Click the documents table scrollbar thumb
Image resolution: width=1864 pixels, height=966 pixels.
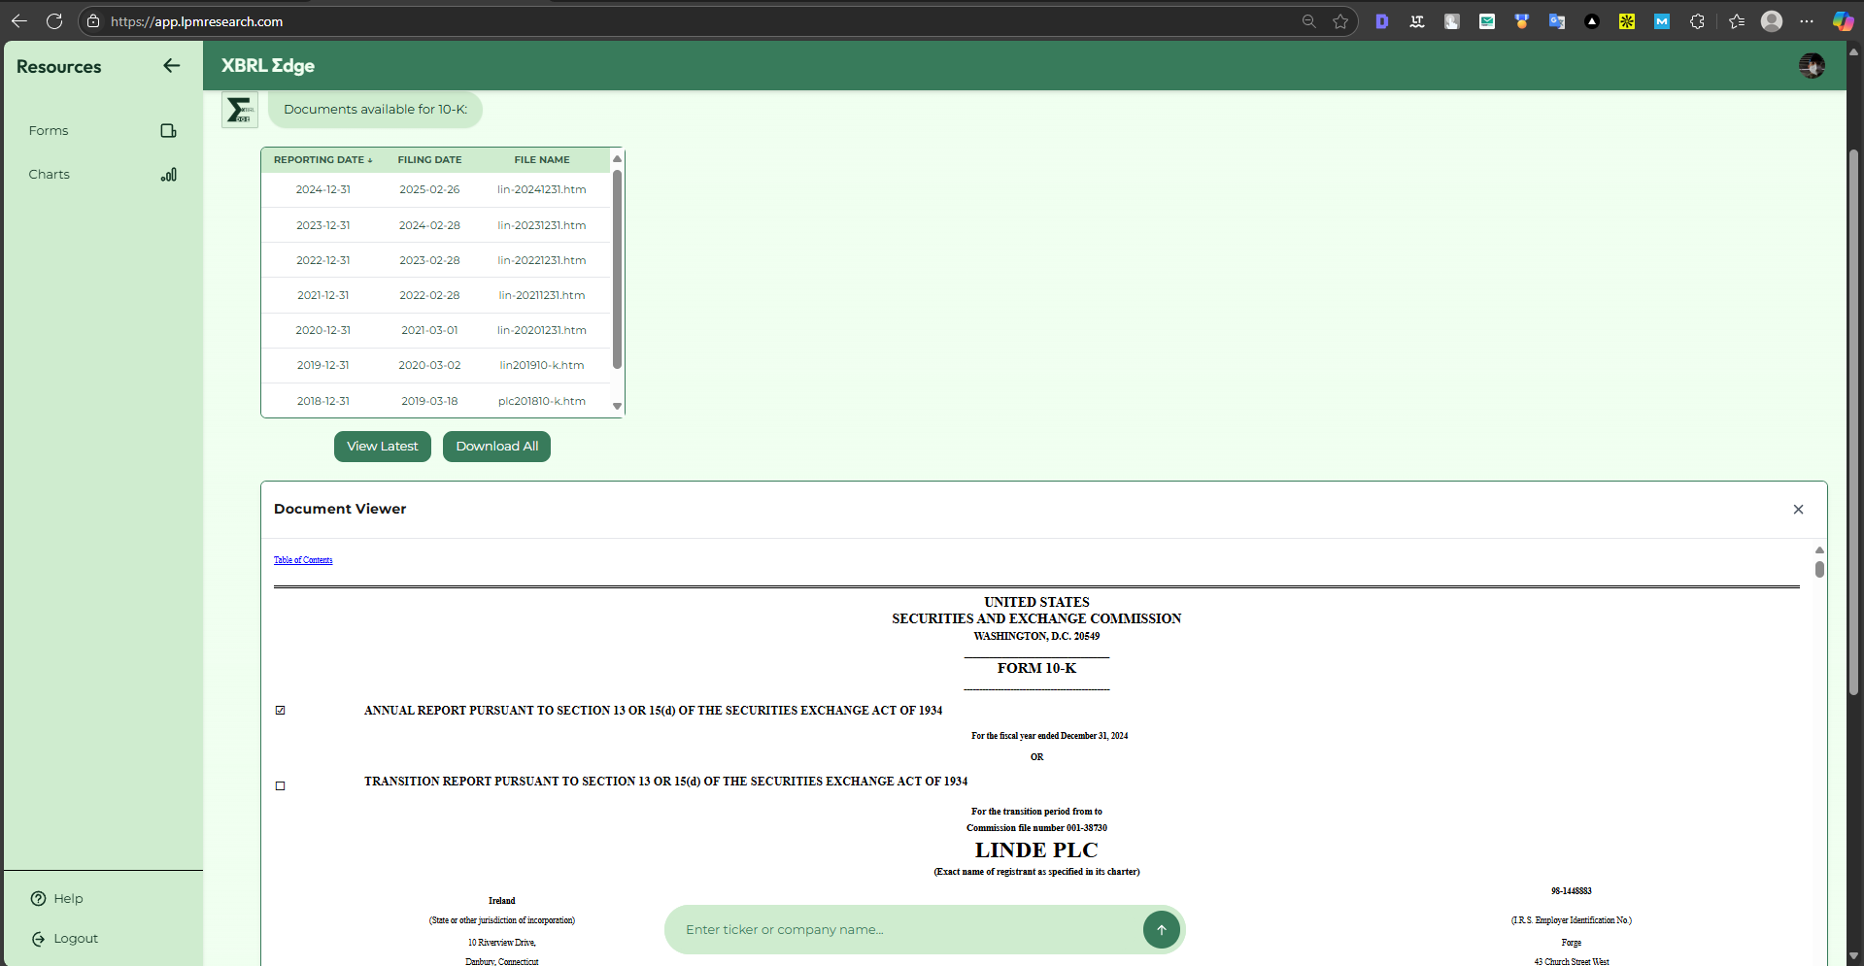tap(617, 269)
